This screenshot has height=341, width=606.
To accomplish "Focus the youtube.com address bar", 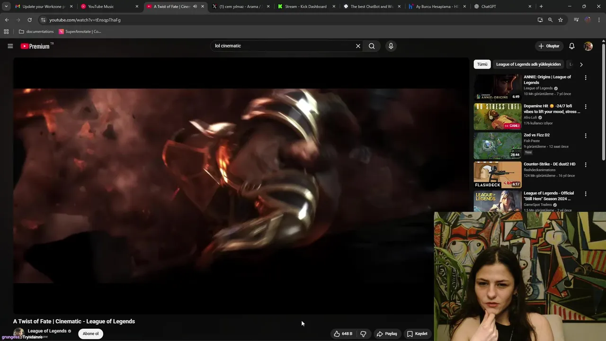I will point(284,20).
